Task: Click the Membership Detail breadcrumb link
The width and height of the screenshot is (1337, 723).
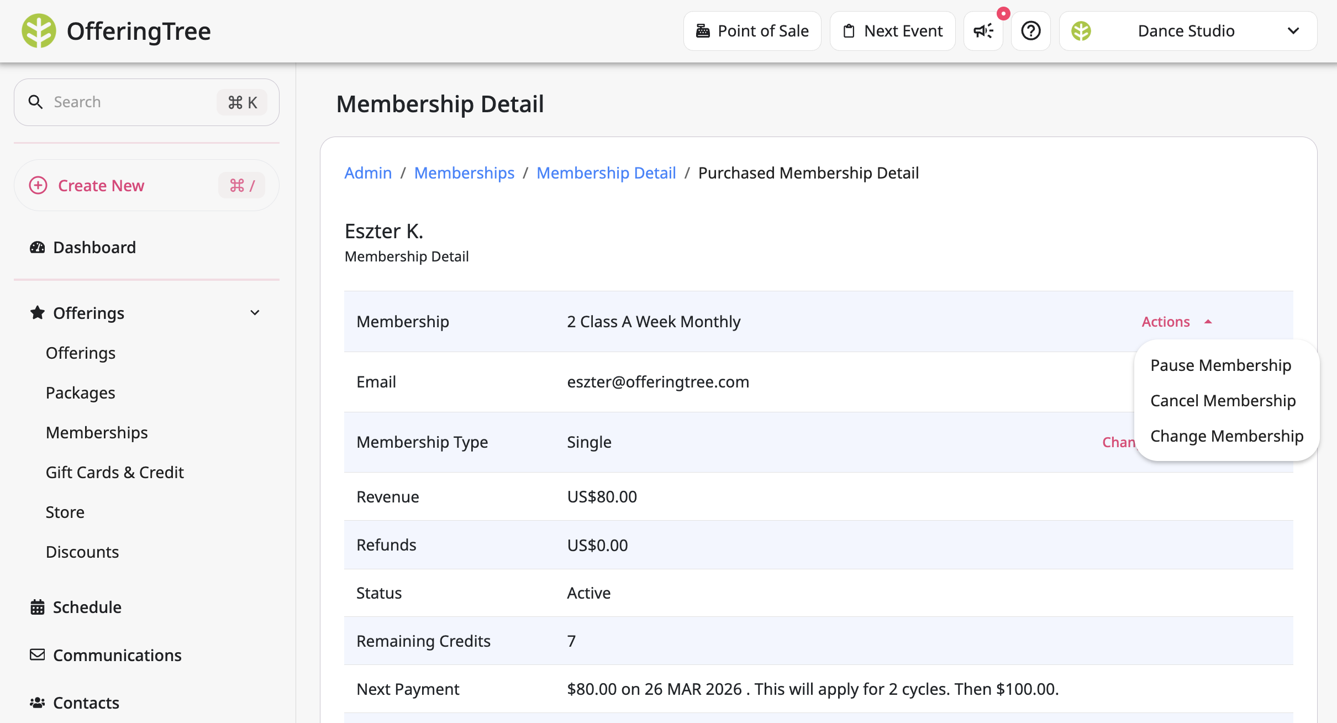Action: 606,173
